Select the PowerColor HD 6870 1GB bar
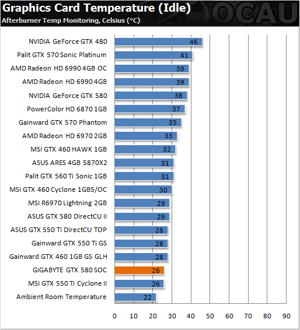Image resolution: width=300 pixels, height=330 pixels. [x=150, y=109]
